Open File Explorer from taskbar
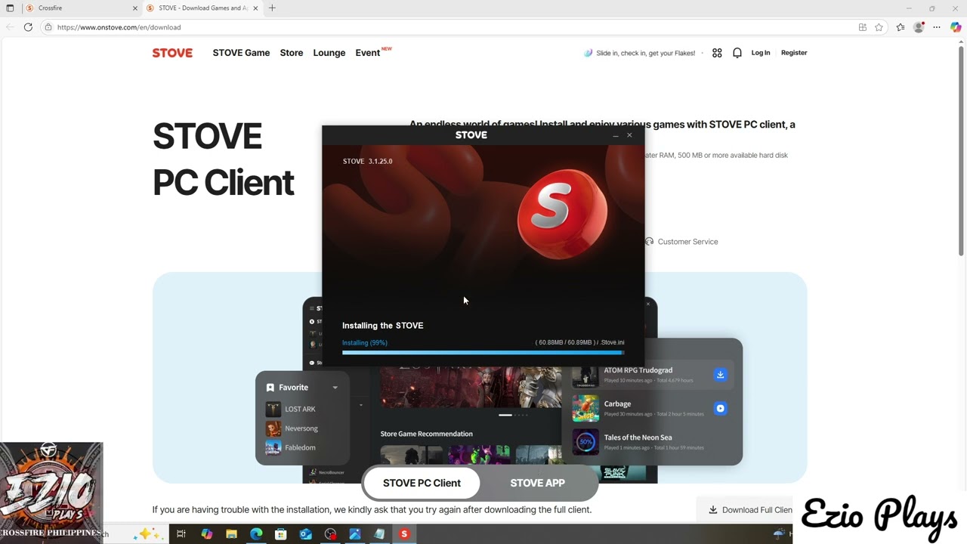The image size is (967, 544). tap(231, 534)
